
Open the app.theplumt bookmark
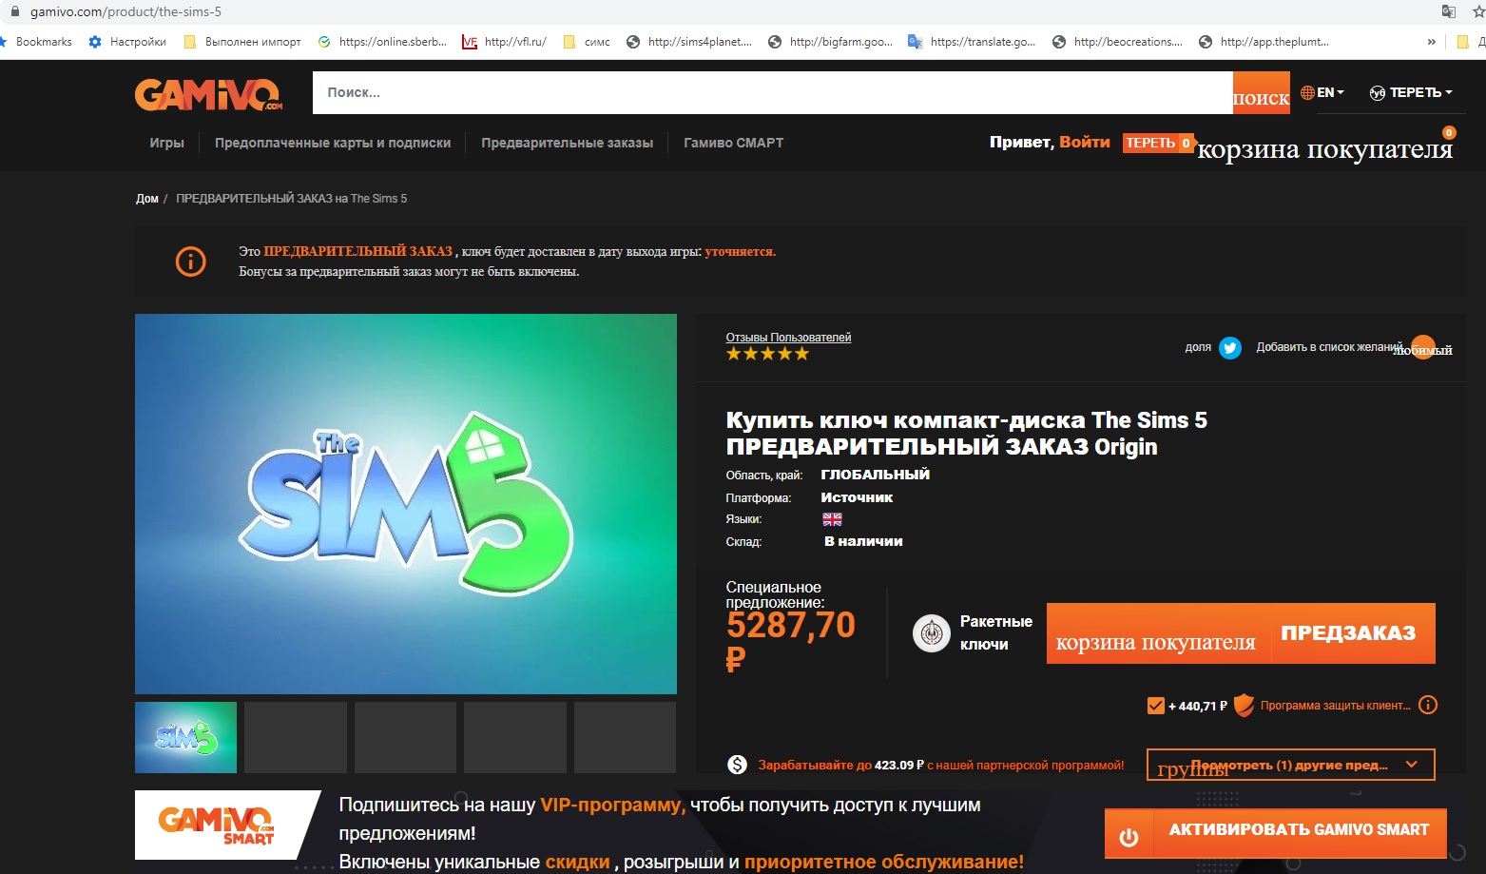coord(1264,42)
